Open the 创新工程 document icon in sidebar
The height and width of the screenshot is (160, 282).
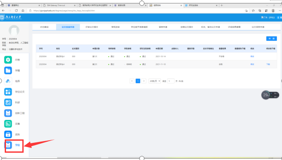(x=8, y=113)
